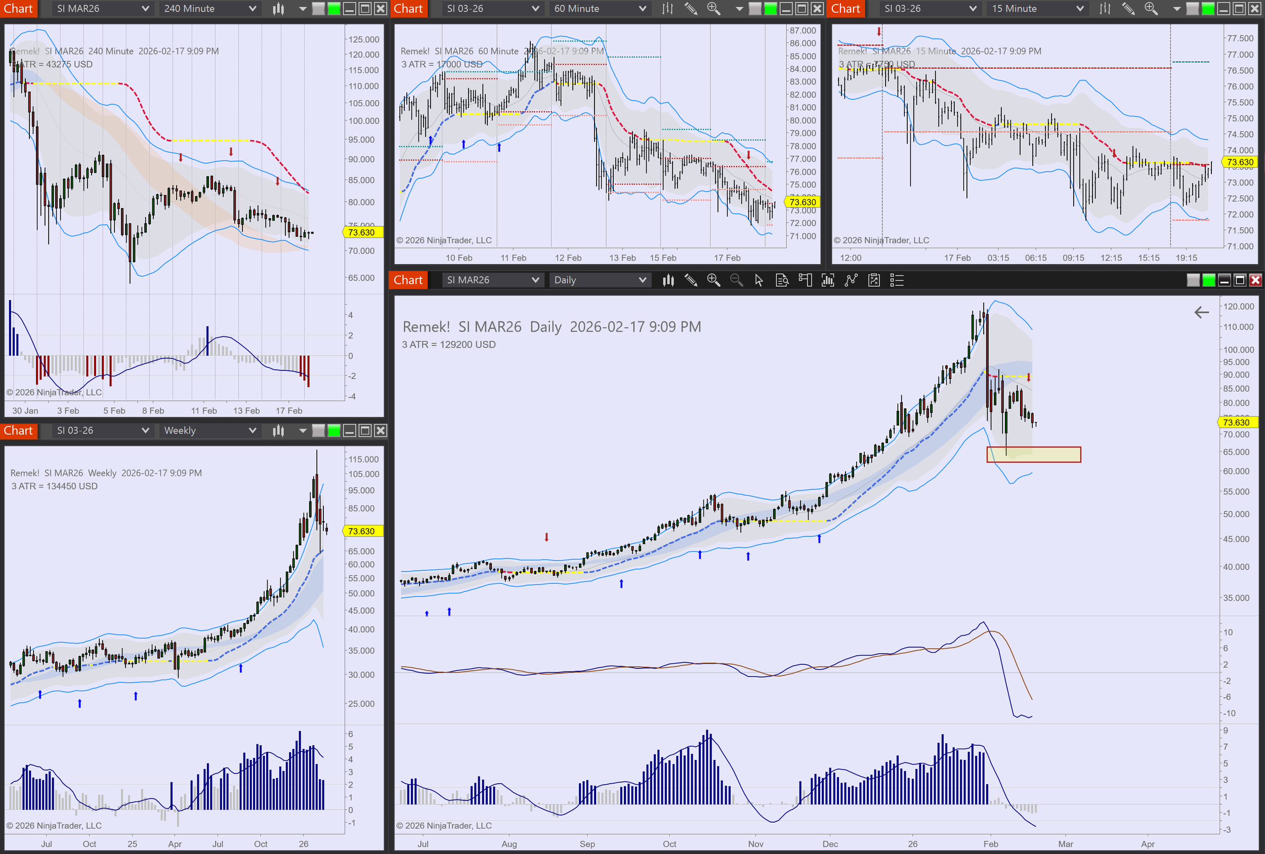Toggle green link button on 15 Minute chart
This screenshot has width=1265, height=854.
click(x=1207, y=9)
